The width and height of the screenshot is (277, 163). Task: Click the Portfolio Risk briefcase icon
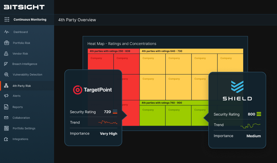7,43
